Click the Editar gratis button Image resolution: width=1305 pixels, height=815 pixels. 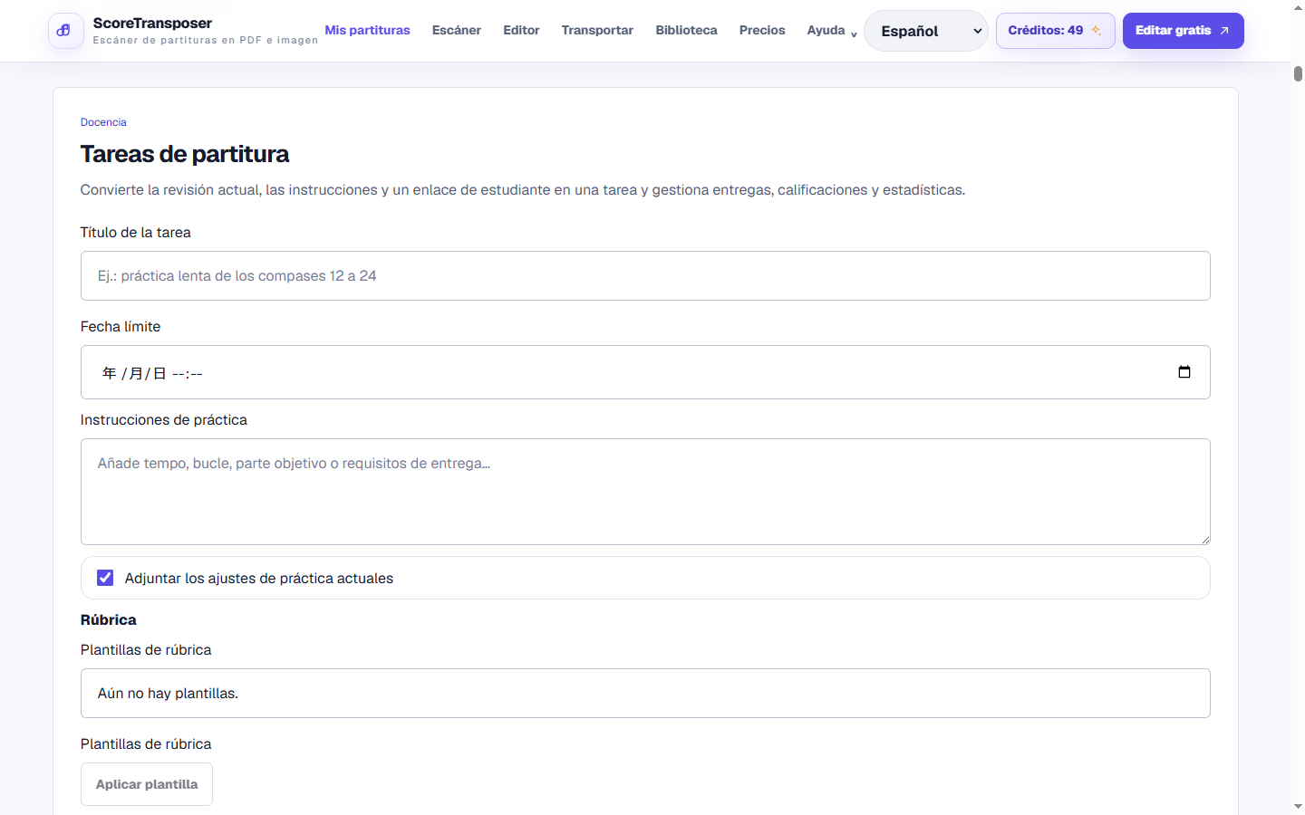coord(1183,31)
